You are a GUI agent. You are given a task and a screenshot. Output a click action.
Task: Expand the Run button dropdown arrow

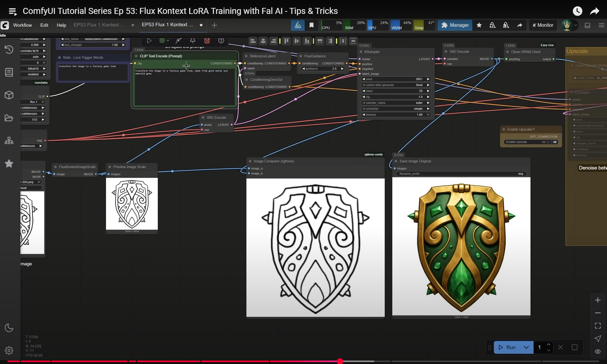[526, 347]
